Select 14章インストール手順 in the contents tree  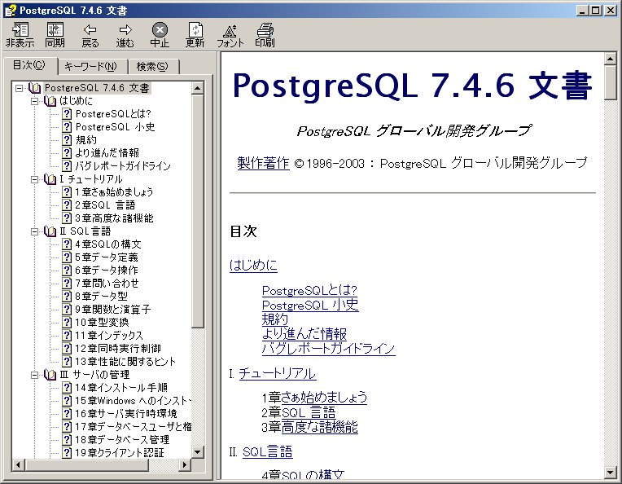point(120,388)
